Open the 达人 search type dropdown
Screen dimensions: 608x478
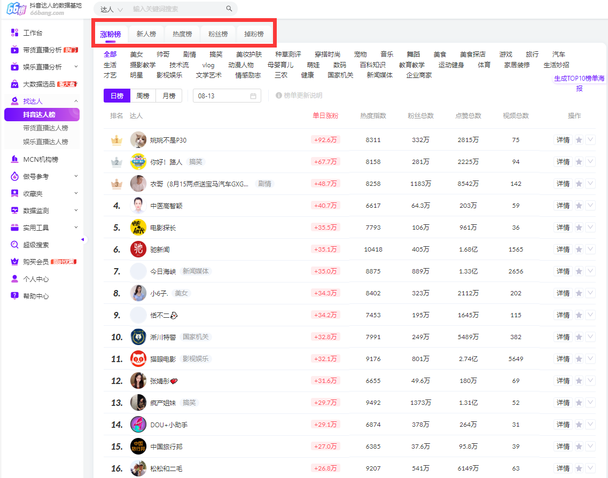(111, 9)
